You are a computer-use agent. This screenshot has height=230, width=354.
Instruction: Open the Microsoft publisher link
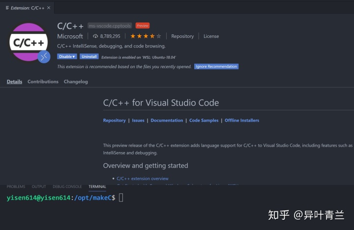[70, 36]
